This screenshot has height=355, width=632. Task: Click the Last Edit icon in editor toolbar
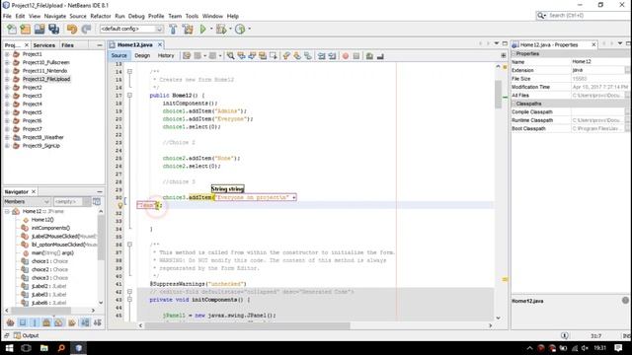click(187, 56)
